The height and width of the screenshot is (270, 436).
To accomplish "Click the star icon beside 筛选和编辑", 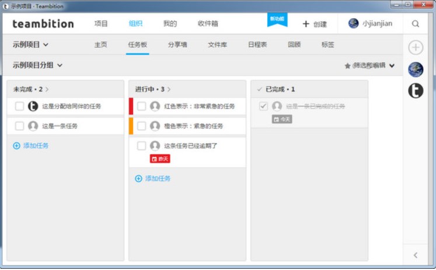I will 347,65.
